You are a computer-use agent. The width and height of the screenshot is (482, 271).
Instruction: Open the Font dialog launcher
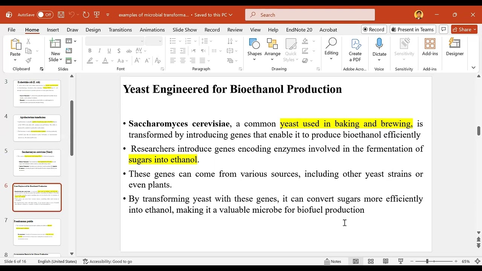click(x=162, y=69)
